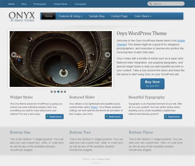The image size is (195, 166).
Task: Open Typography in the top bar
Action: coord(80,4)
